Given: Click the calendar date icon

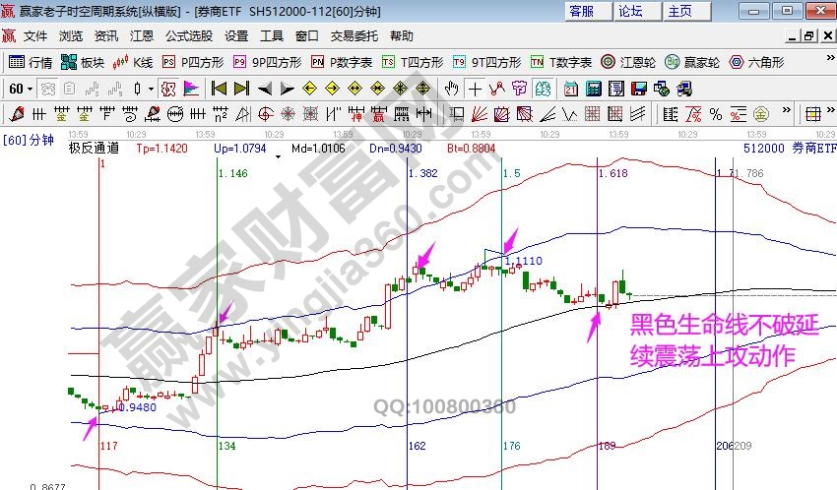Looking at the screenshot, I should point(571,89).
